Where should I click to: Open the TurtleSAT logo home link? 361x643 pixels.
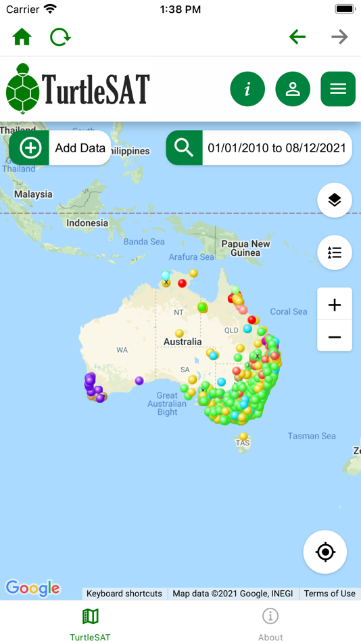(x=78, y=89)
